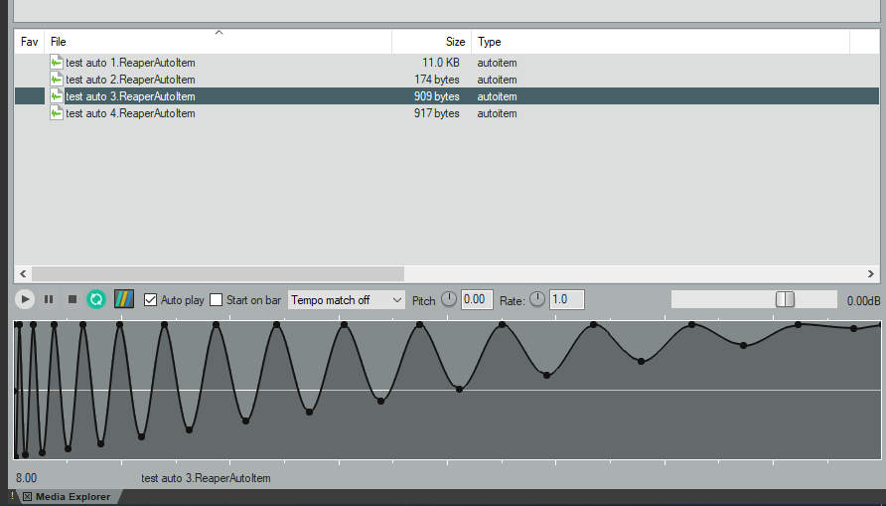
Task: Pause the media preview
Action: point(49,299)
